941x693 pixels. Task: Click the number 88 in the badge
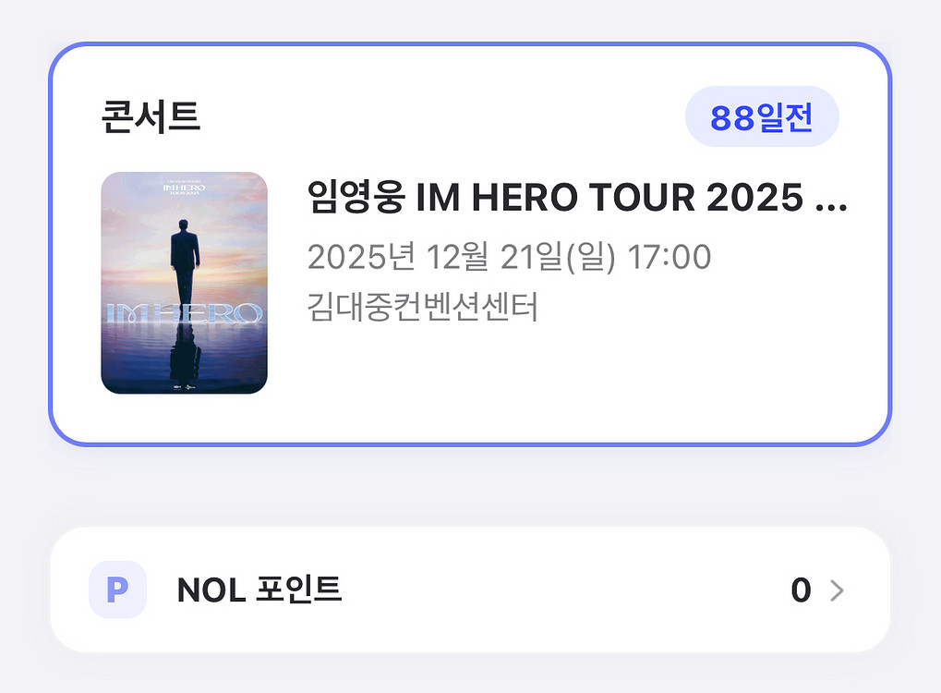point(733,117)
